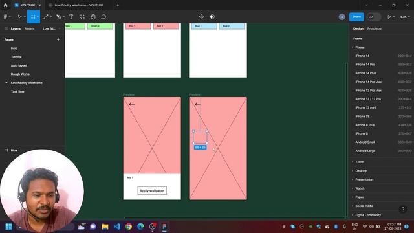
Task: Open a new tab with plus icon
Action: coord(118,5)
